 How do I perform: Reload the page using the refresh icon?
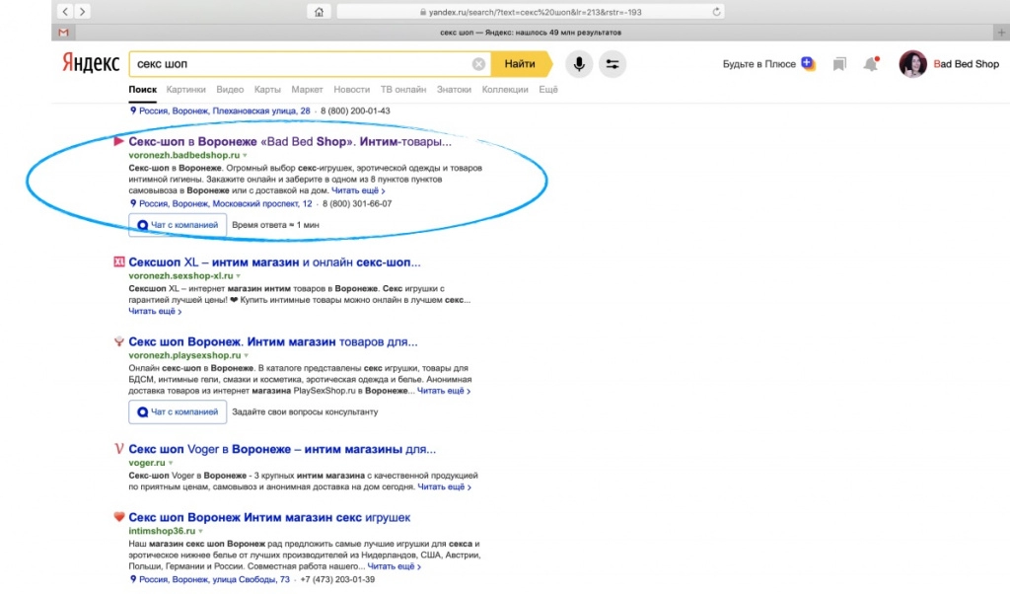716,12
